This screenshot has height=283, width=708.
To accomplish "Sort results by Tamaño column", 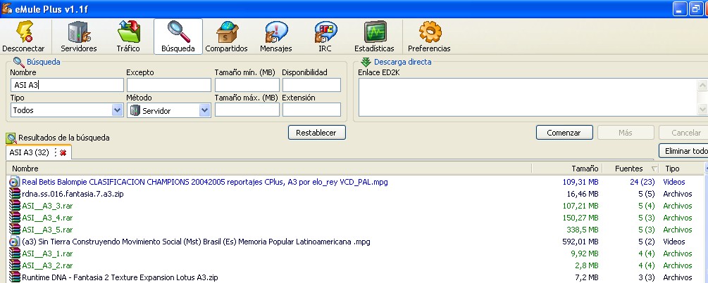I will pyautogui.click(x=567, y=169).
